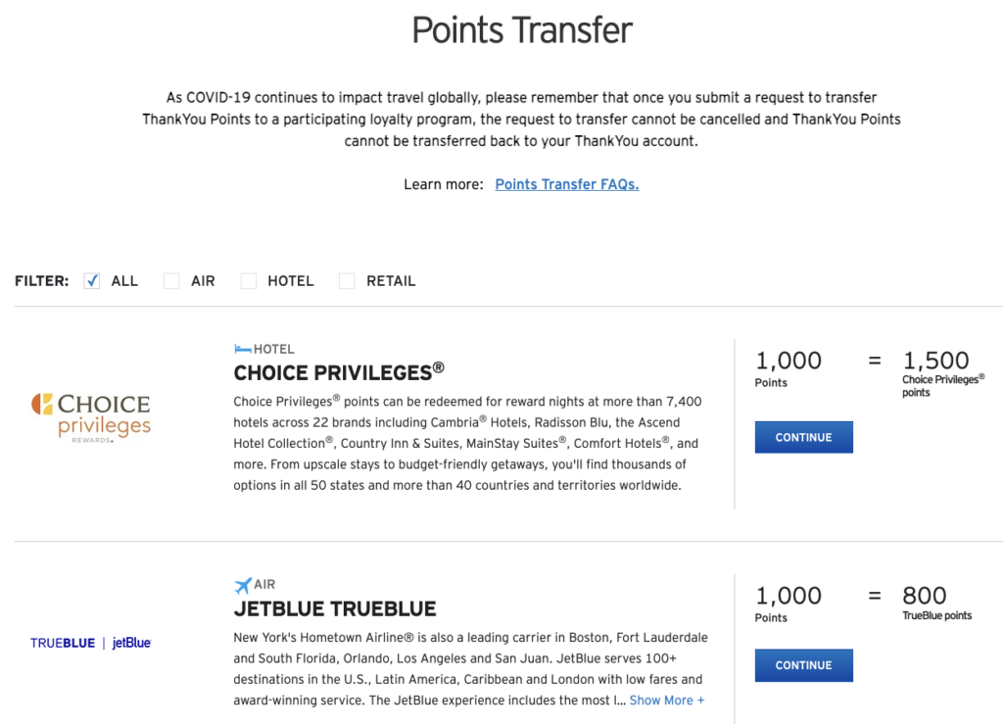Open the Points Transfer FAQs link
Screen dimensions: 1003x728
(x=566, y=184)
